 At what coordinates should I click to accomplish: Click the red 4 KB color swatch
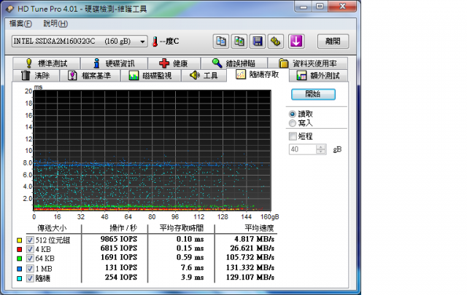pyautogui.click(x=20, y=250)
